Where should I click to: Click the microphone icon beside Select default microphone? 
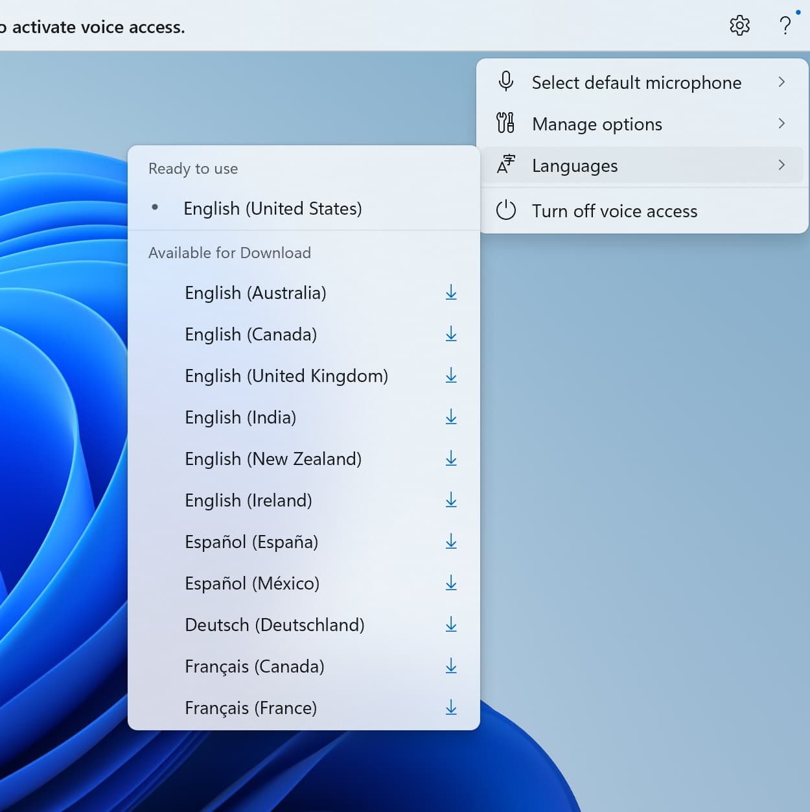pyautogui.click(x=506, y=82)
